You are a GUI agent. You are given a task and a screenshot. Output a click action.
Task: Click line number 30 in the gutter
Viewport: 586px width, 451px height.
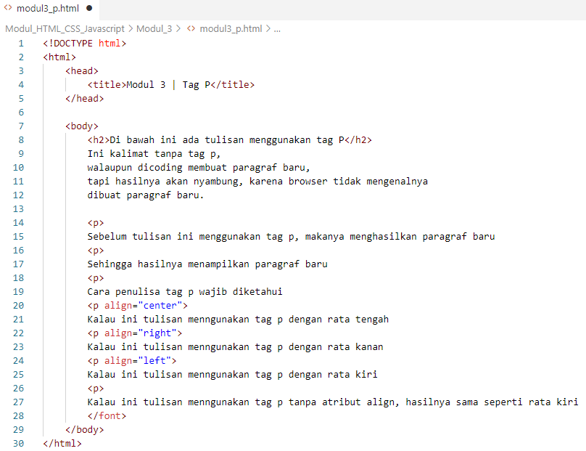coord(19,443)
